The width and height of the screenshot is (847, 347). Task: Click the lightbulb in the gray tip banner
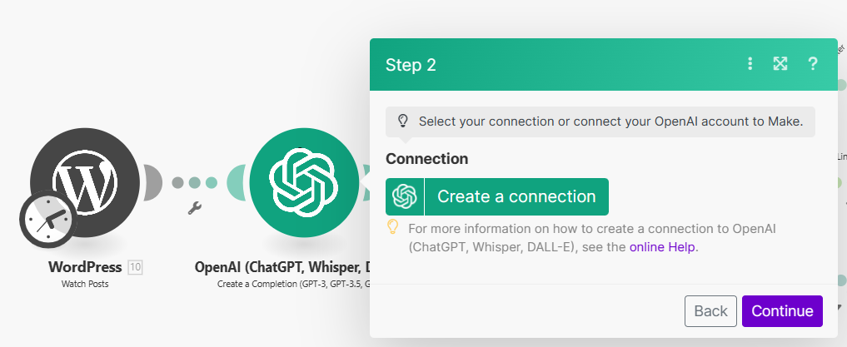[402, 121]
